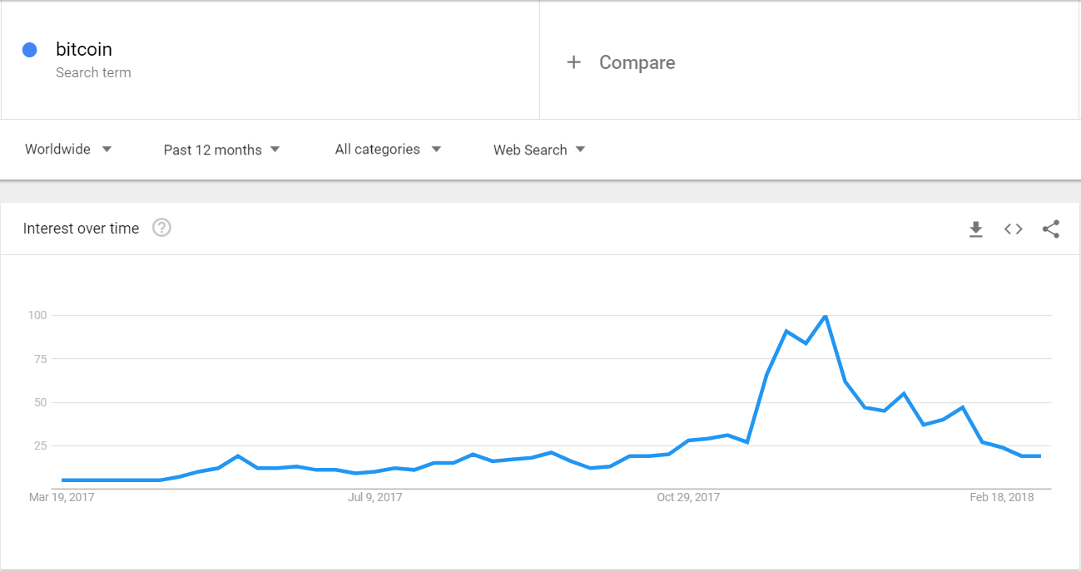Image resolution: width=1081 pixels, height=571 pixels.
Task: Click the Feb 18, 2018 axis label
Action: coord(1002,498)
